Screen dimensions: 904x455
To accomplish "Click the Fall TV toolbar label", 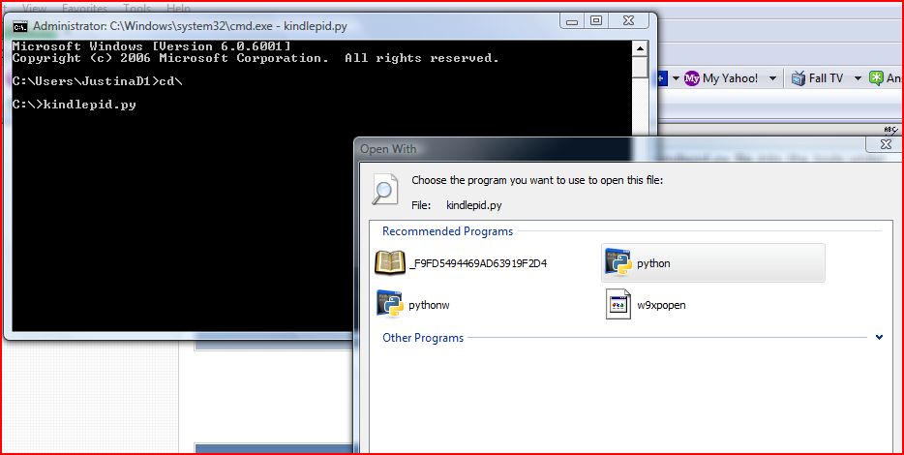I will pyautogui.click(x=827, y=78).
